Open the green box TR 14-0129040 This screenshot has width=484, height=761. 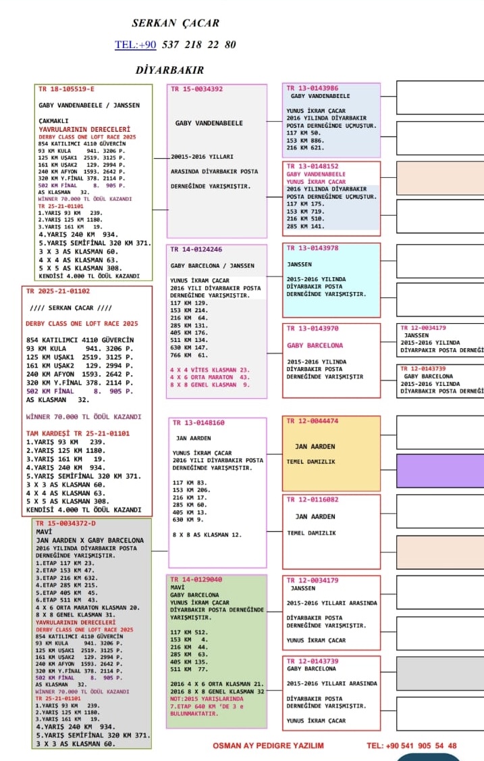(216, 651)
